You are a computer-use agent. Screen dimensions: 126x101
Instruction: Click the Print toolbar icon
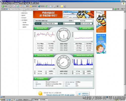click(54, 6)
